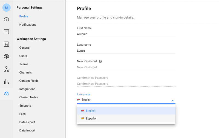Open the Integrations settings page
The height and width of the screenshot is (138, 219).
tap(27, 89)
